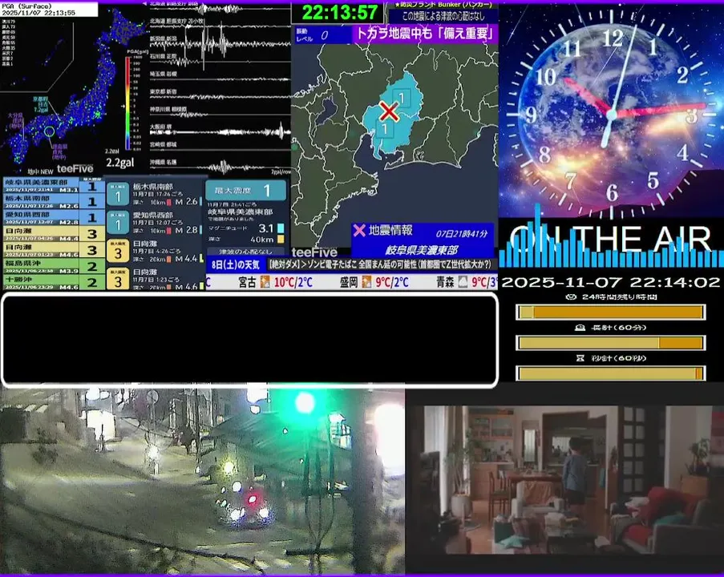Click the red X epicenter marker on map
The image size is (724, 577).
389,111
